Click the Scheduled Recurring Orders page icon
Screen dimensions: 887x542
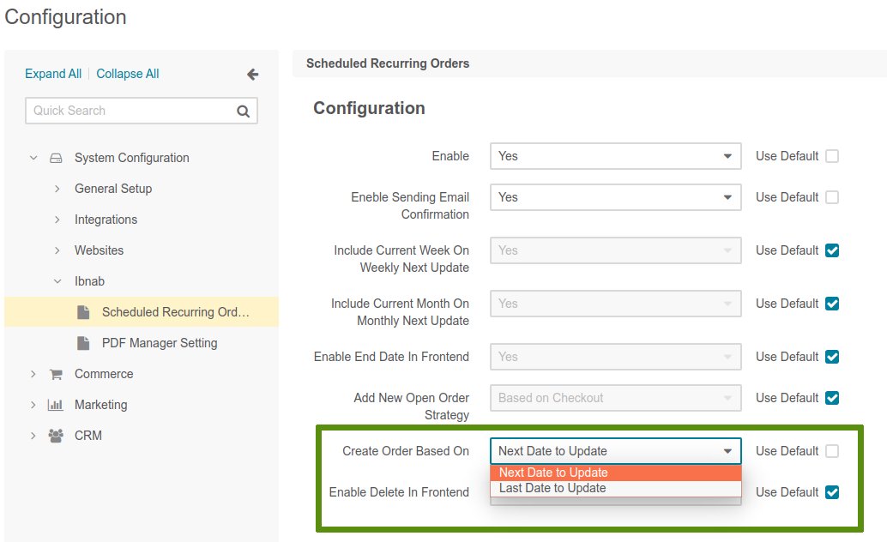tap(83, 311)
